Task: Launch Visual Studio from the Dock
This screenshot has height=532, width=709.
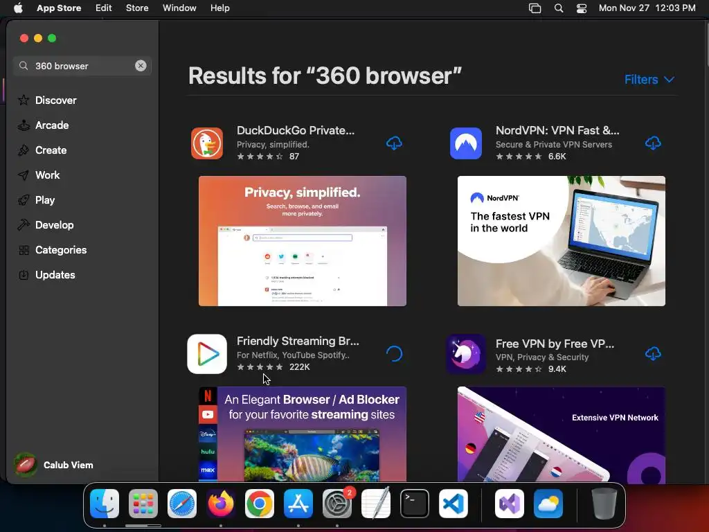Action: tap(510, 503)
